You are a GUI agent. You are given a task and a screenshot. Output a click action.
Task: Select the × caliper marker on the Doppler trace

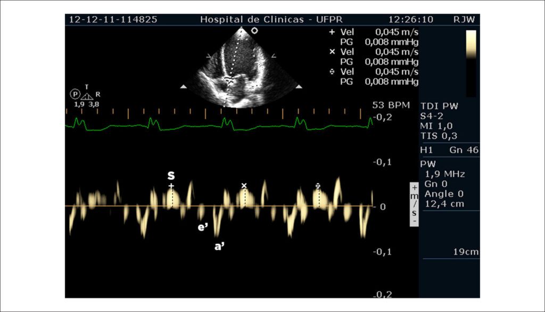244,186
